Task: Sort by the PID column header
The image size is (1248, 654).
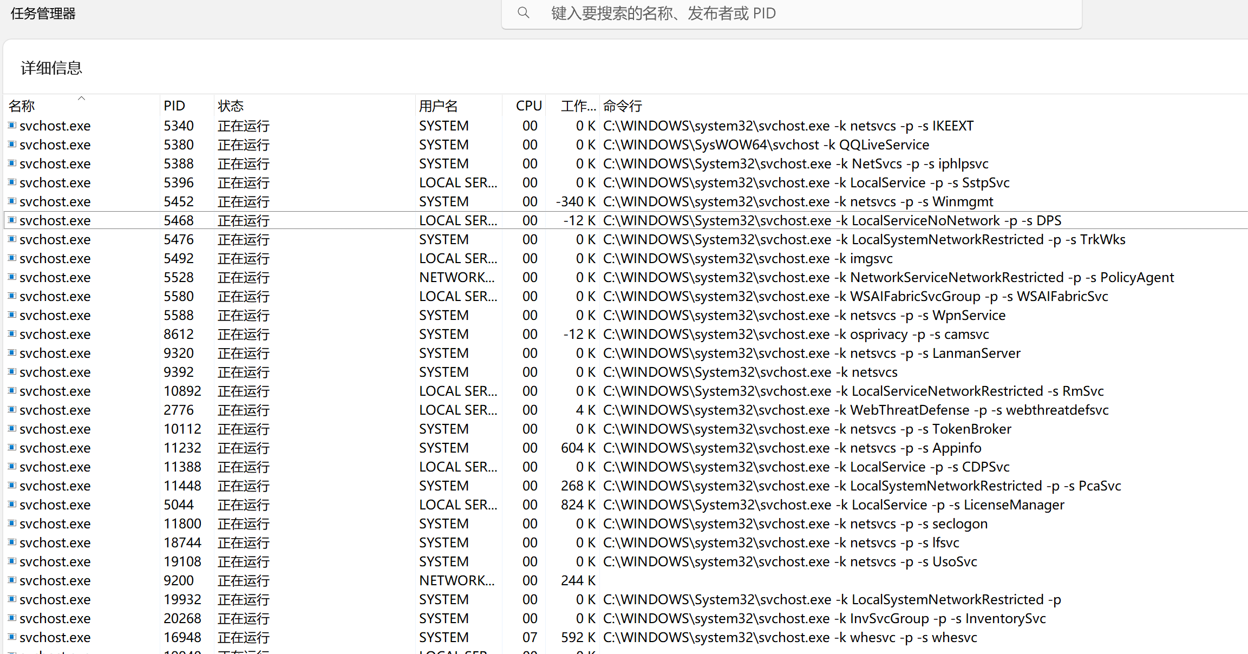Action: pyautogui.click(x=174, y=106)
